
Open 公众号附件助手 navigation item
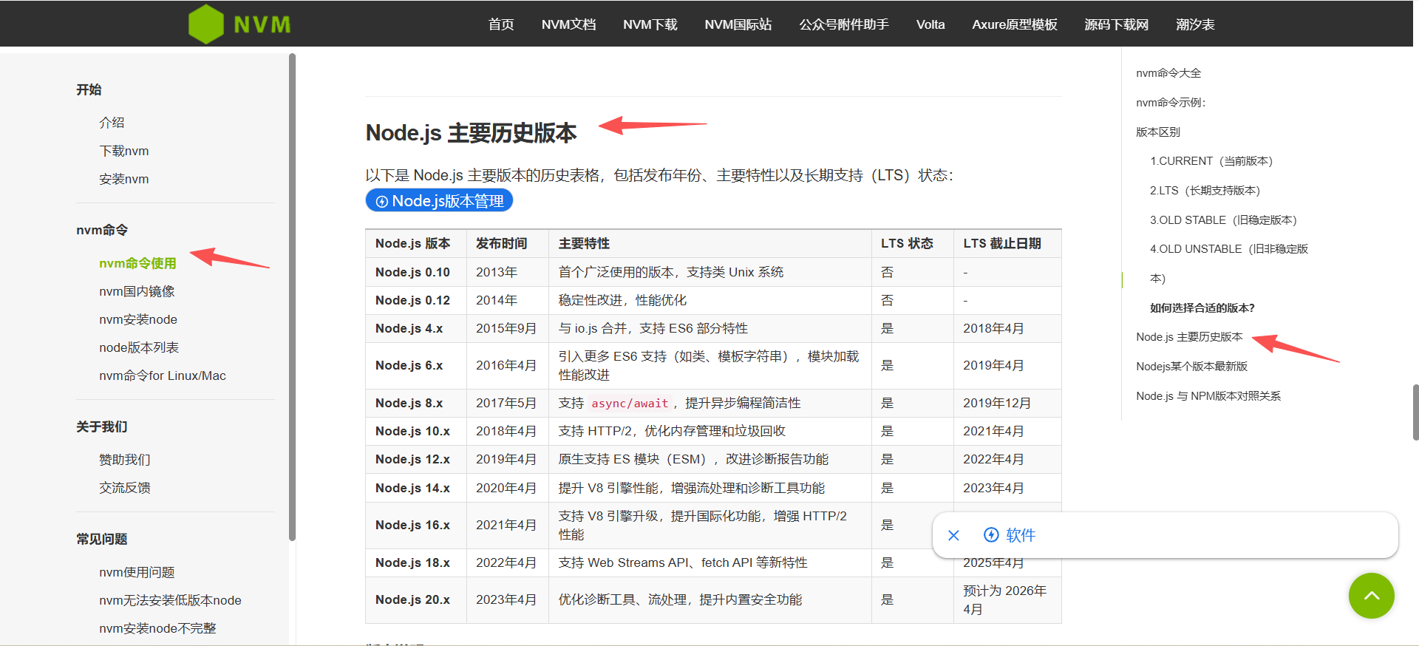coord(843,24)
